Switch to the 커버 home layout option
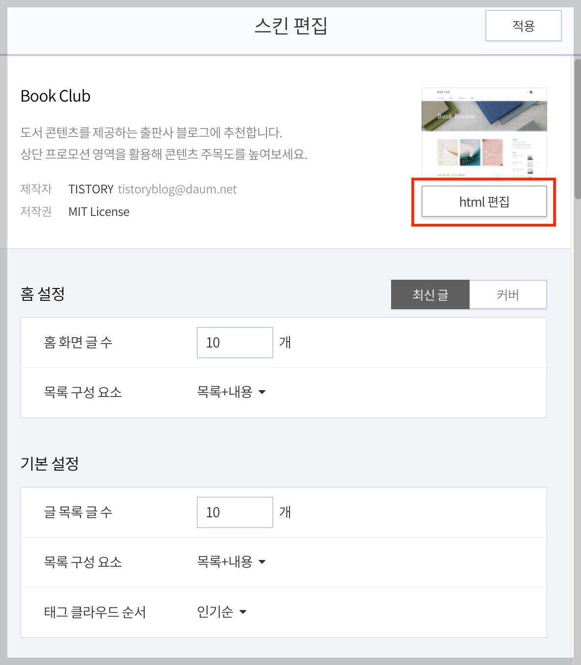This screenshot has width=581, height=665. (508, 294)
